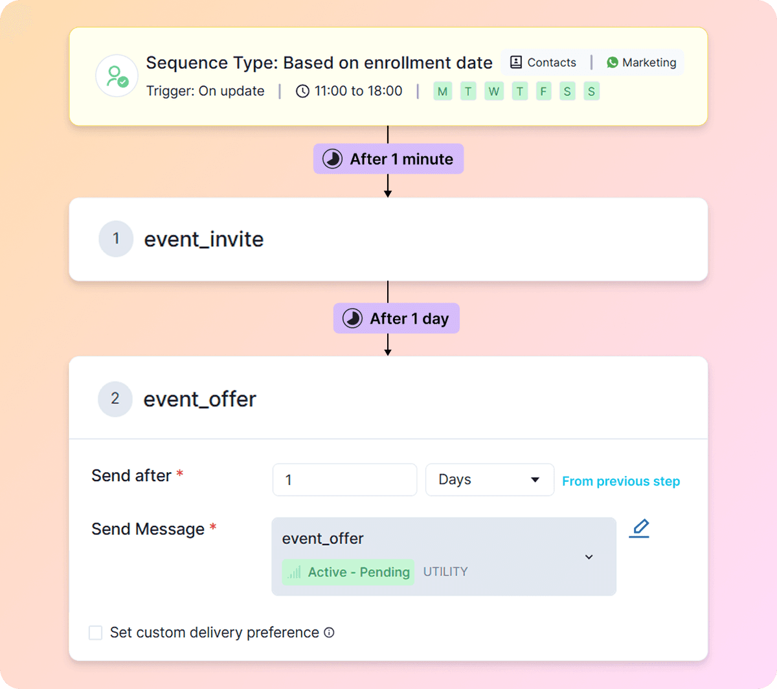Click the timer icon on After 1 minute
The image size is (777, 689).
coord(332,159)
